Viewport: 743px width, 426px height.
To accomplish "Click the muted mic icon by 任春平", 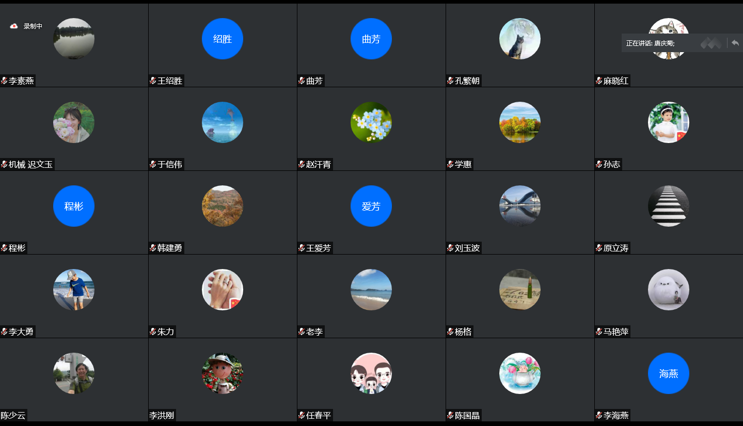I will pyautogui.click(x=302, y=415).
